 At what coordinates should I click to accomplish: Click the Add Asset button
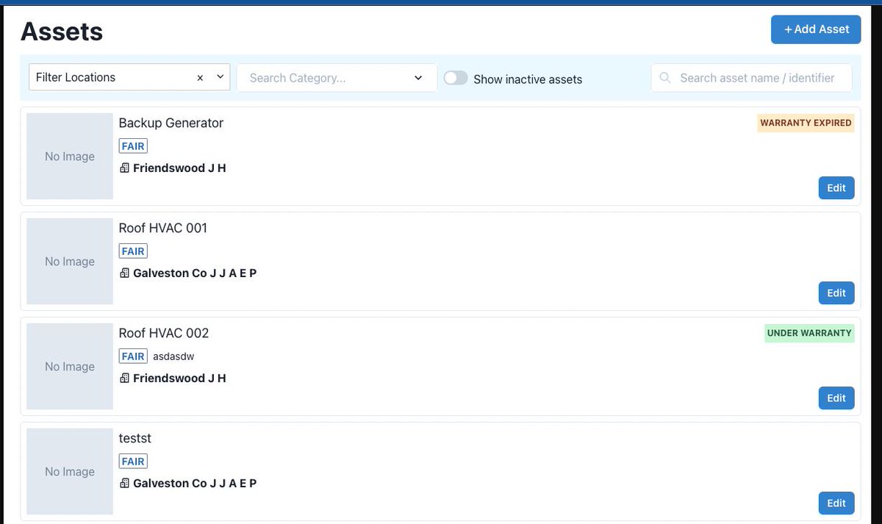816,29
